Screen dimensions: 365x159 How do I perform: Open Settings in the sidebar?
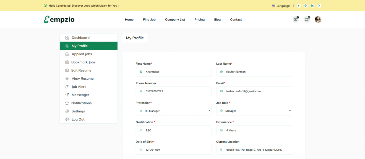point(88,111)
